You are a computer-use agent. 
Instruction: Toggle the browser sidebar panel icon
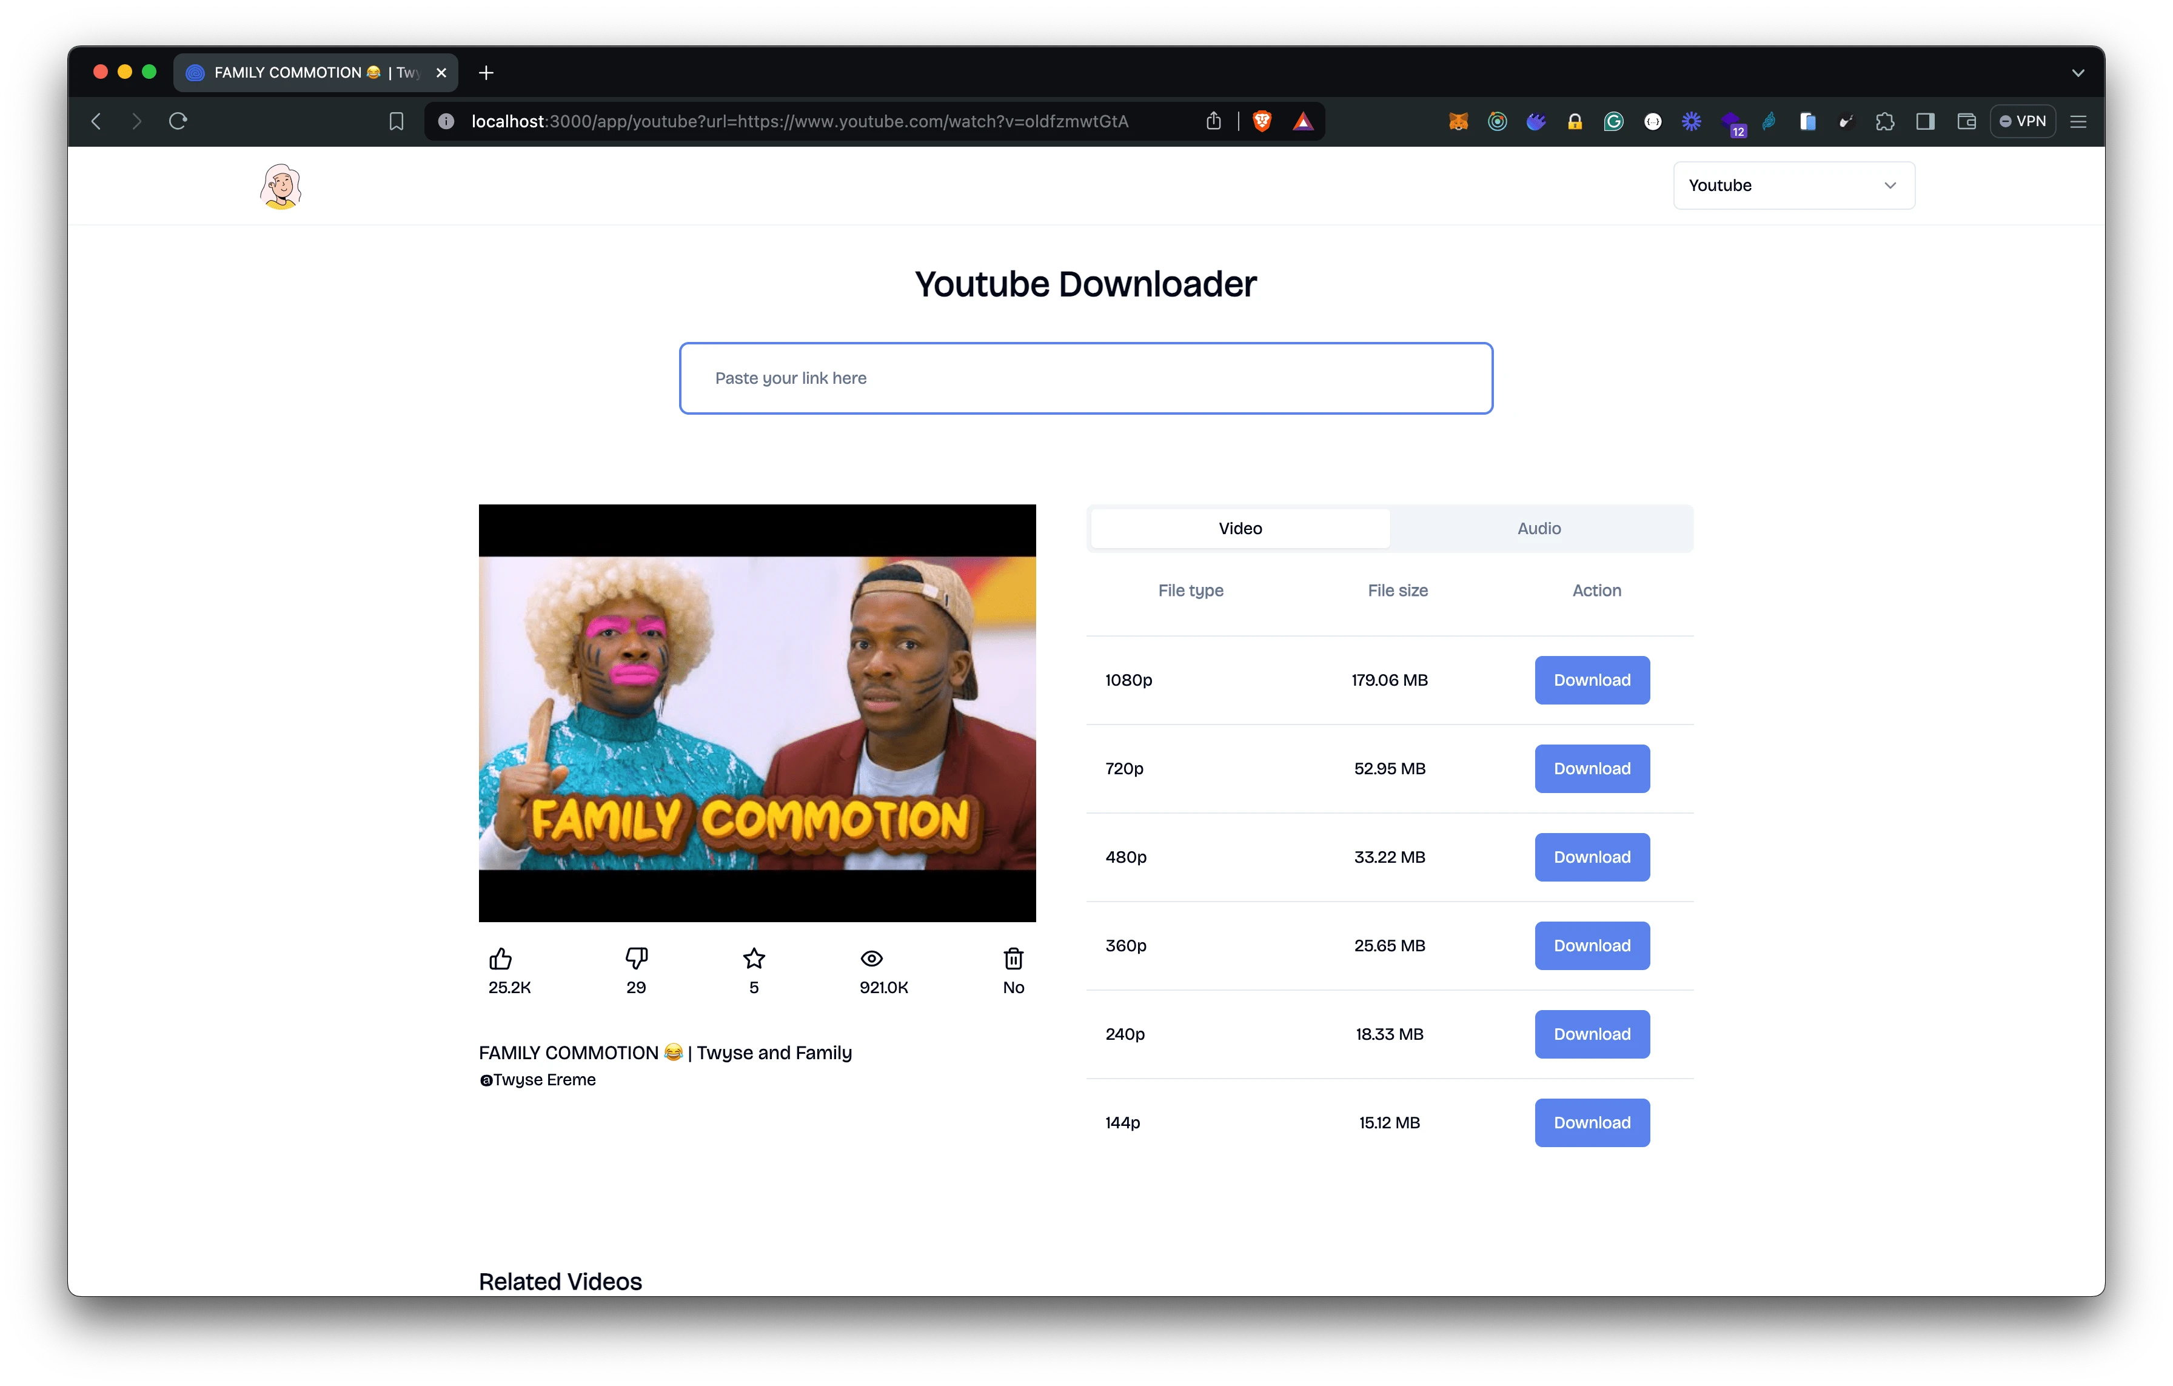1925,121
